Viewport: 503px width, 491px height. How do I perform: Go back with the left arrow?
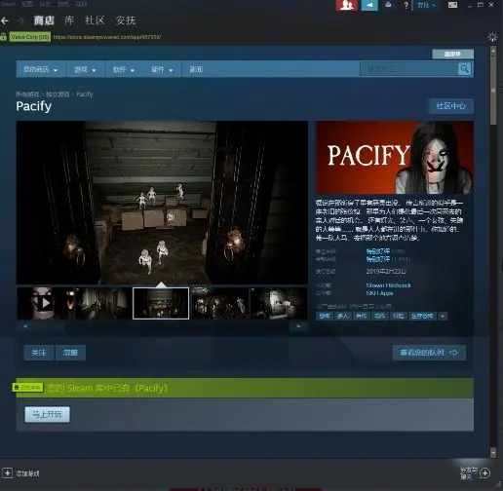point(5,21)
